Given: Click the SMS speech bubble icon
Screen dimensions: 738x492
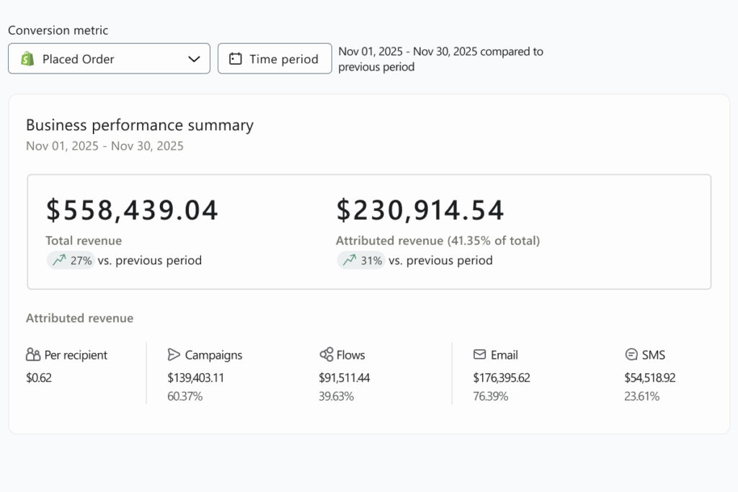Looking at the screenshot, I should pyautogui.click(x=631, y=354).
